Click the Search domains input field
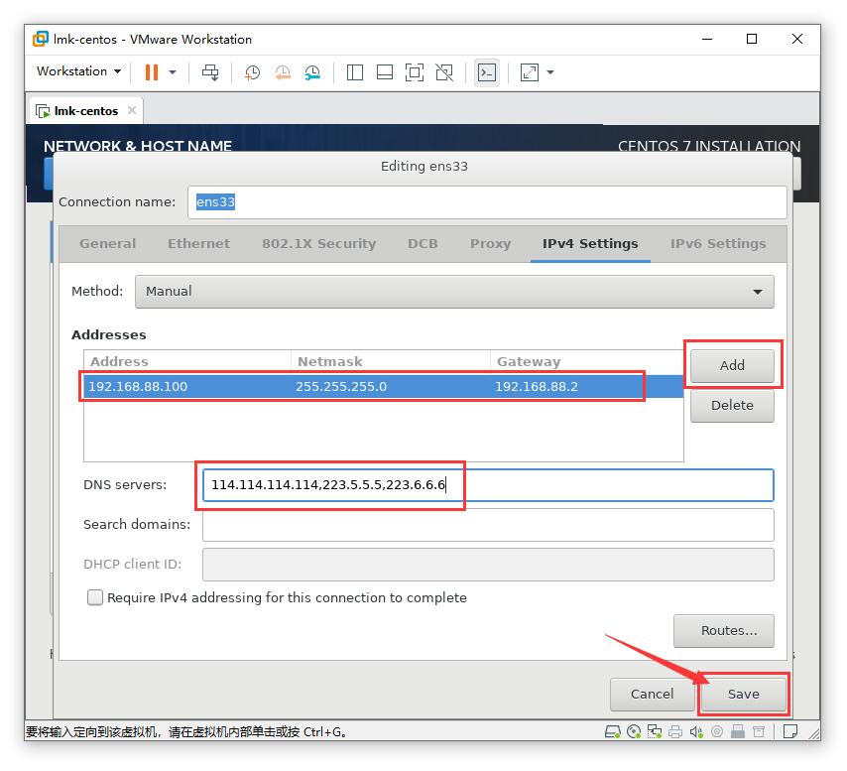This screenshot has width=847, height=771. coord(488,525)
